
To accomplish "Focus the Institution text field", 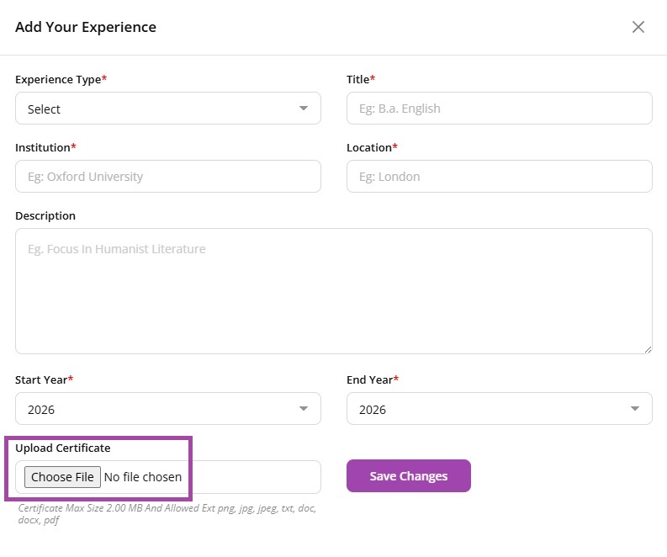I will click(x=168, y=177).
